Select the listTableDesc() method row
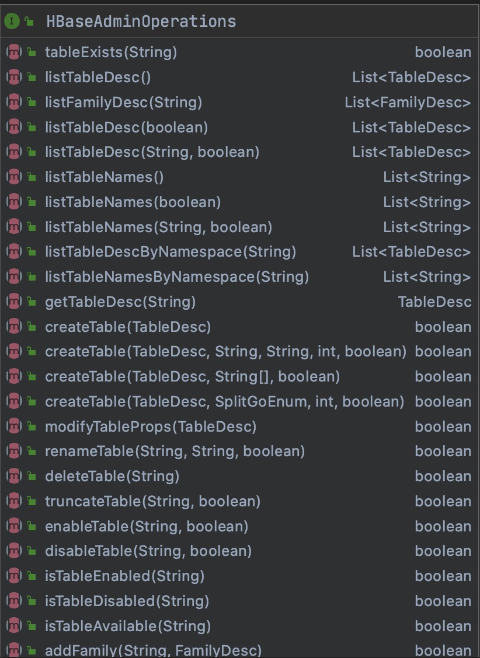480x658 pixels. coord(239,77)
